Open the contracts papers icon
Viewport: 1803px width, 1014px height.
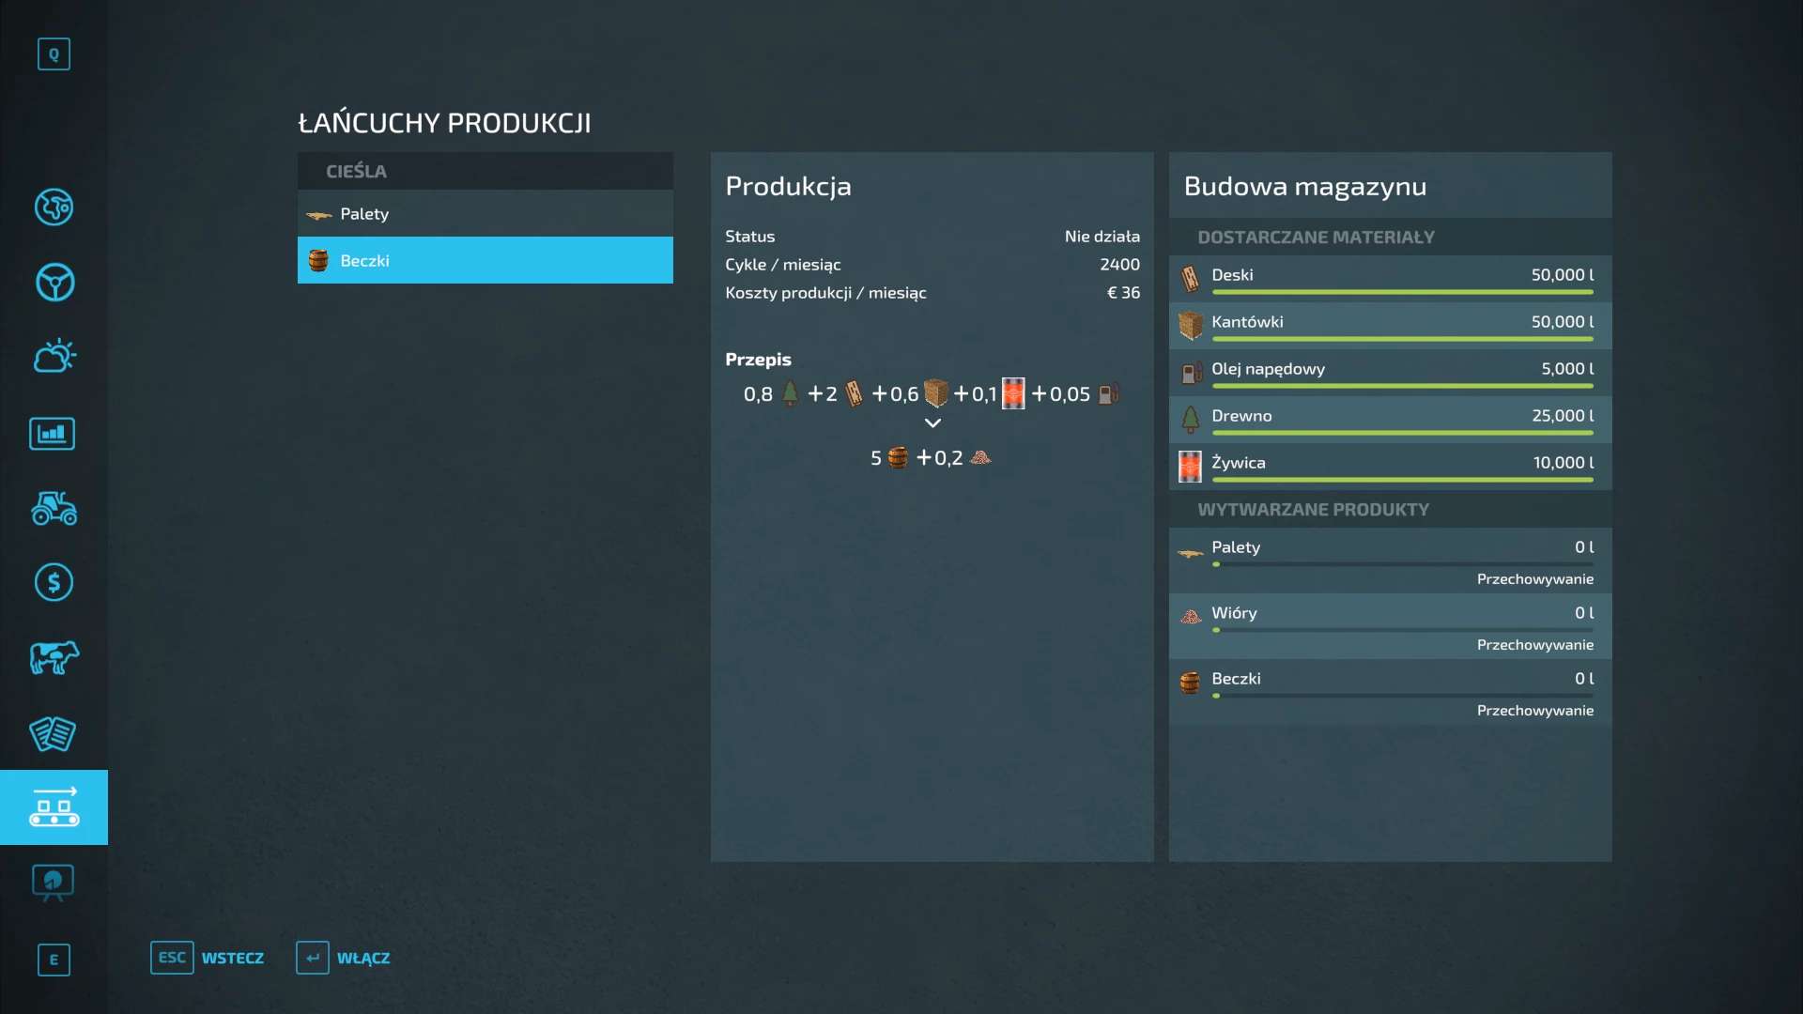53,733
